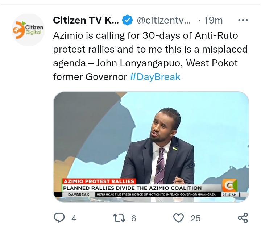Open the #DayBreak hashtag link
The height and width of the screenshot is (230, 261).
coord(155,77)
